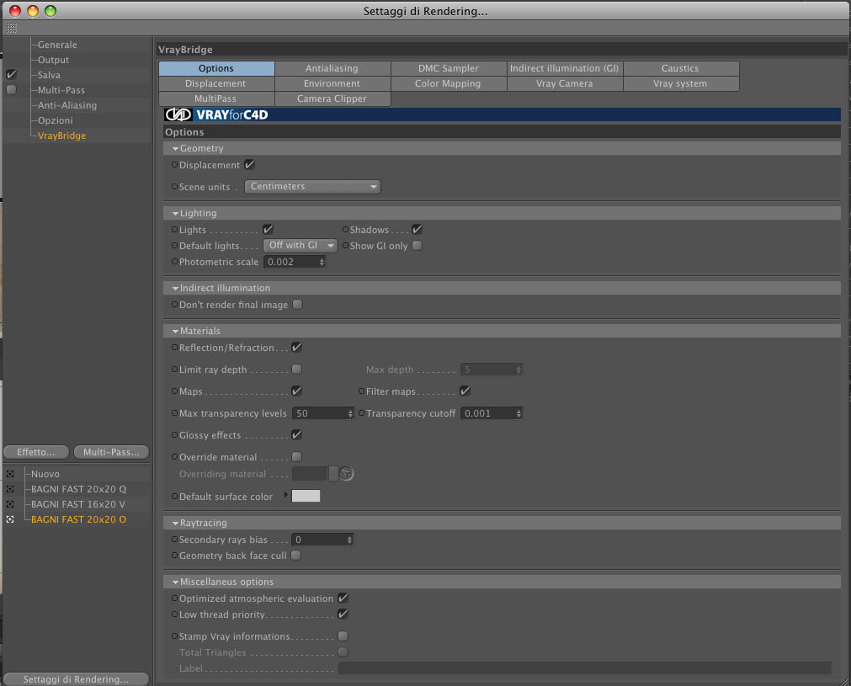Collapse the Lighting section
This screenshot has height=686, width=851.
(x=175, y=213)
